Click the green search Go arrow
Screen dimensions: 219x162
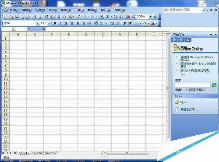[214, 85]
